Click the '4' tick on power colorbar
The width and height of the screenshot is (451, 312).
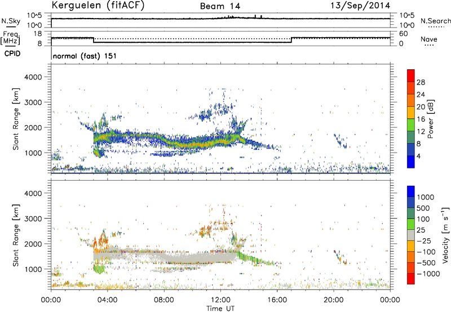point(418,156)
